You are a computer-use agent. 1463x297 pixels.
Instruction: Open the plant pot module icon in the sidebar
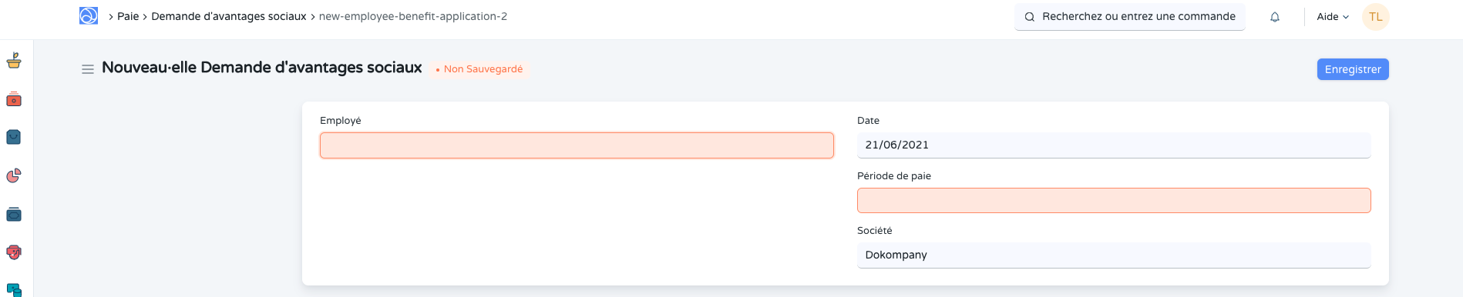14,61
